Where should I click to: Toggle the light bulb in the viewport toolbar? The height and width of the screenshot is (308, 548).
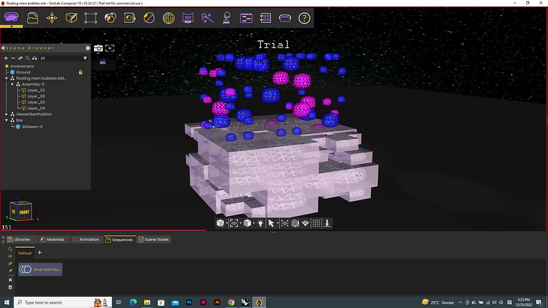click(x=261, y=223)
